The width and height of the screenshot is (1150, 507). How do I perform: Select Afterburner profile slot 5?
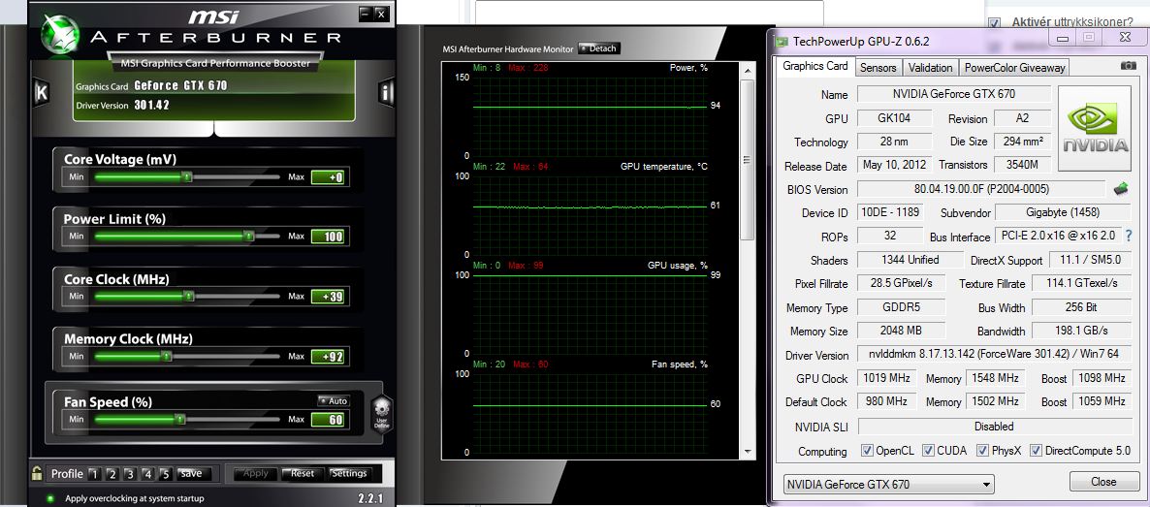[x=165, y=474]
